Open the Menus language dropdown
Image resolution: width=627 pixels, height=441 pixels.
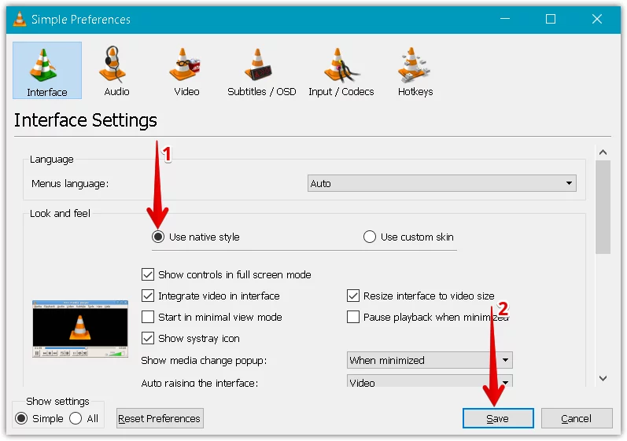[x=442, y=183]
